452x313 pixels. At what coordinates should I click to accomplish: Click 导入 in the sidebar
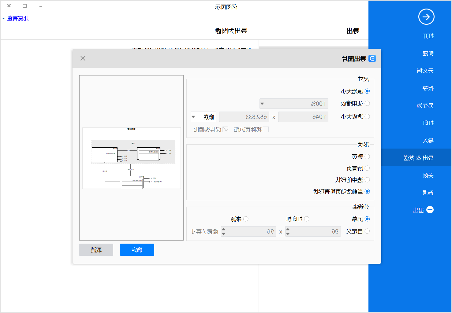tap(428, 141)
